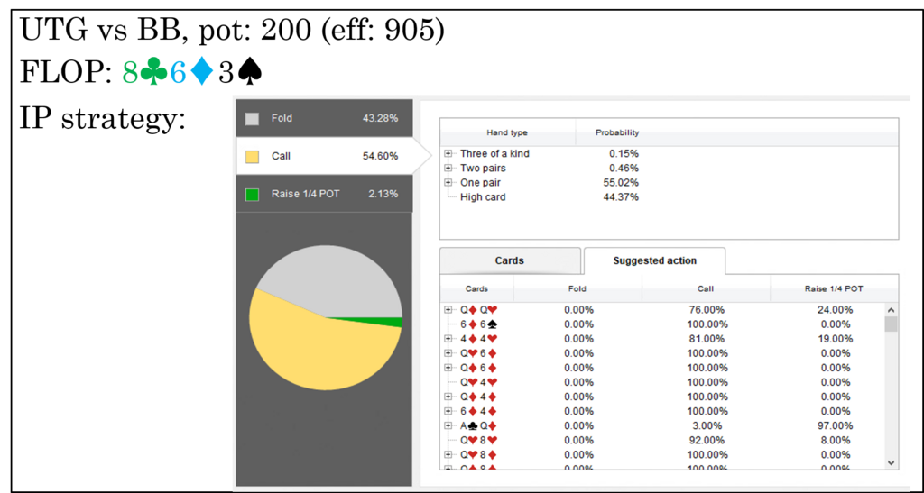Select the Two pairs label

483,169
